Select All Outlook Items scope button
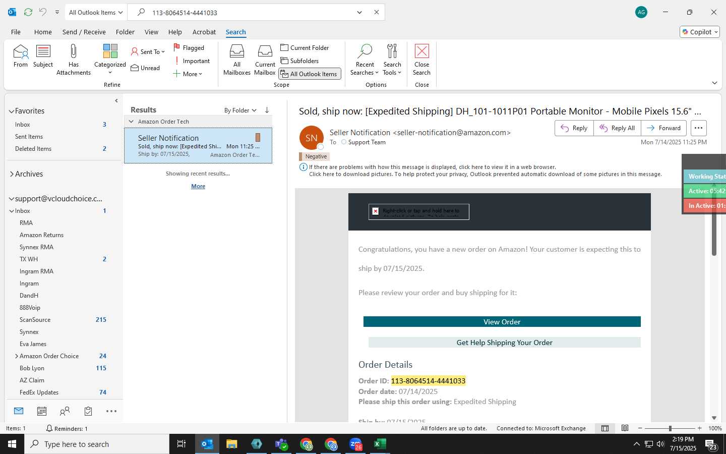The image size is (726, 454). coord(310,74)
